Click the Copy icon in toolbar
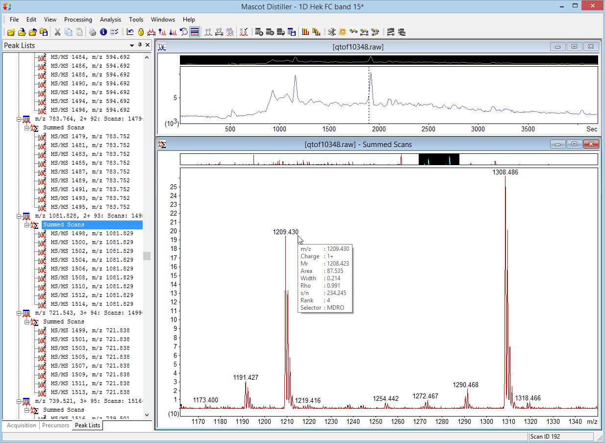Image resolution: width=605 pixels, height=443 pixels. [x=68, y=32]
